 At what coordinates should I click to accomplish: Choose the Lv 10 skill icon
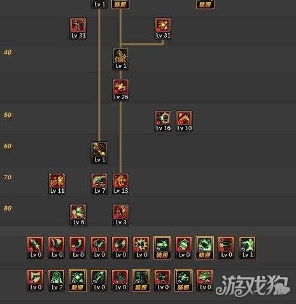[x=184, y=121]
